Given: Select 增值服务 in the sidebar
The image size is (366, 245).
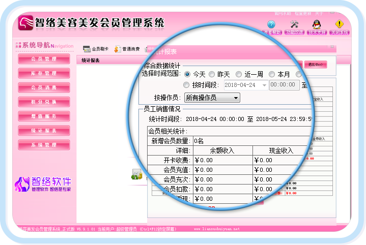Looking at the screenshot, I should click(44, 116).
